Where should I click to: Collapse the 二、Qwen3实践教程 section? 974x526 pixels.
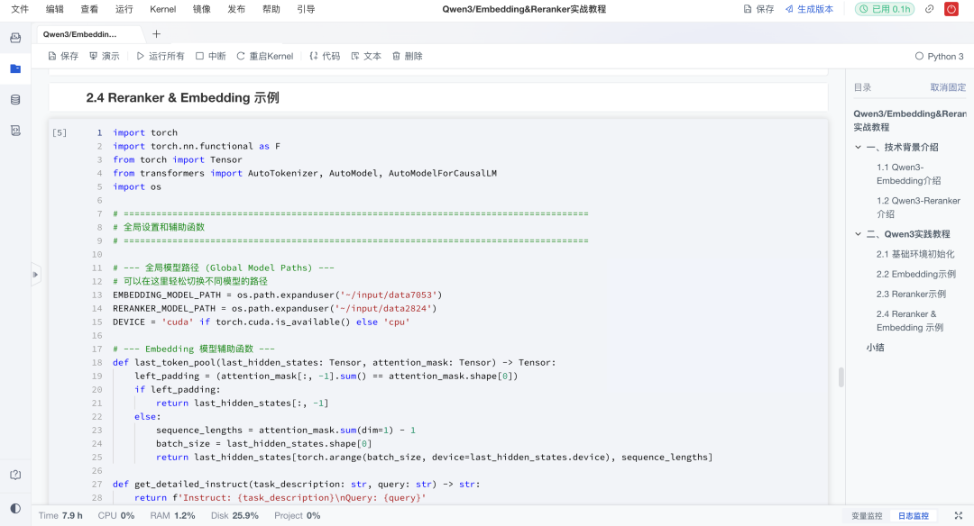coord(858,233)
